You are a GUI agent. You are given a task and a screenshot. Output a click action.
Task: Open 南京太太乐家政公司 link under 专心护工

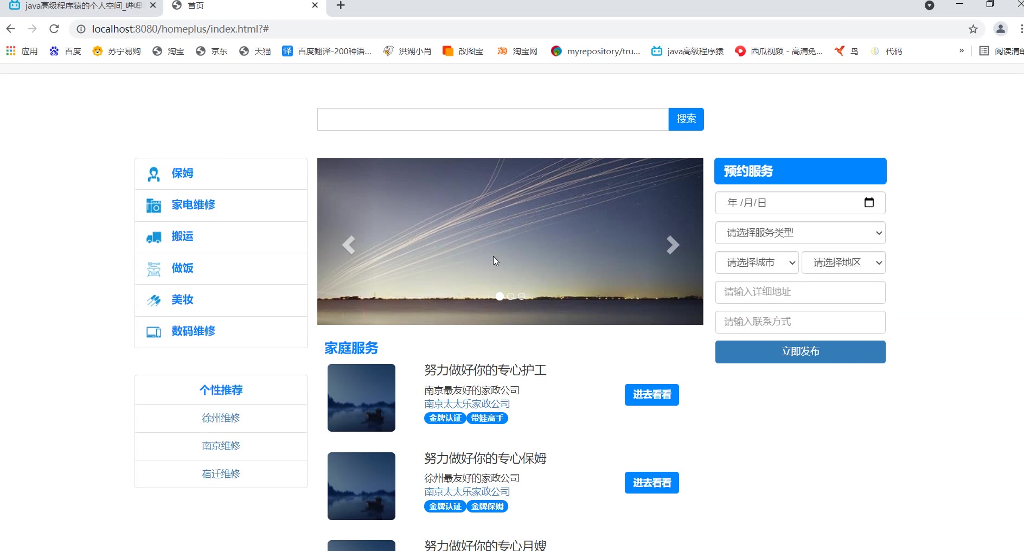click(467, 404)
